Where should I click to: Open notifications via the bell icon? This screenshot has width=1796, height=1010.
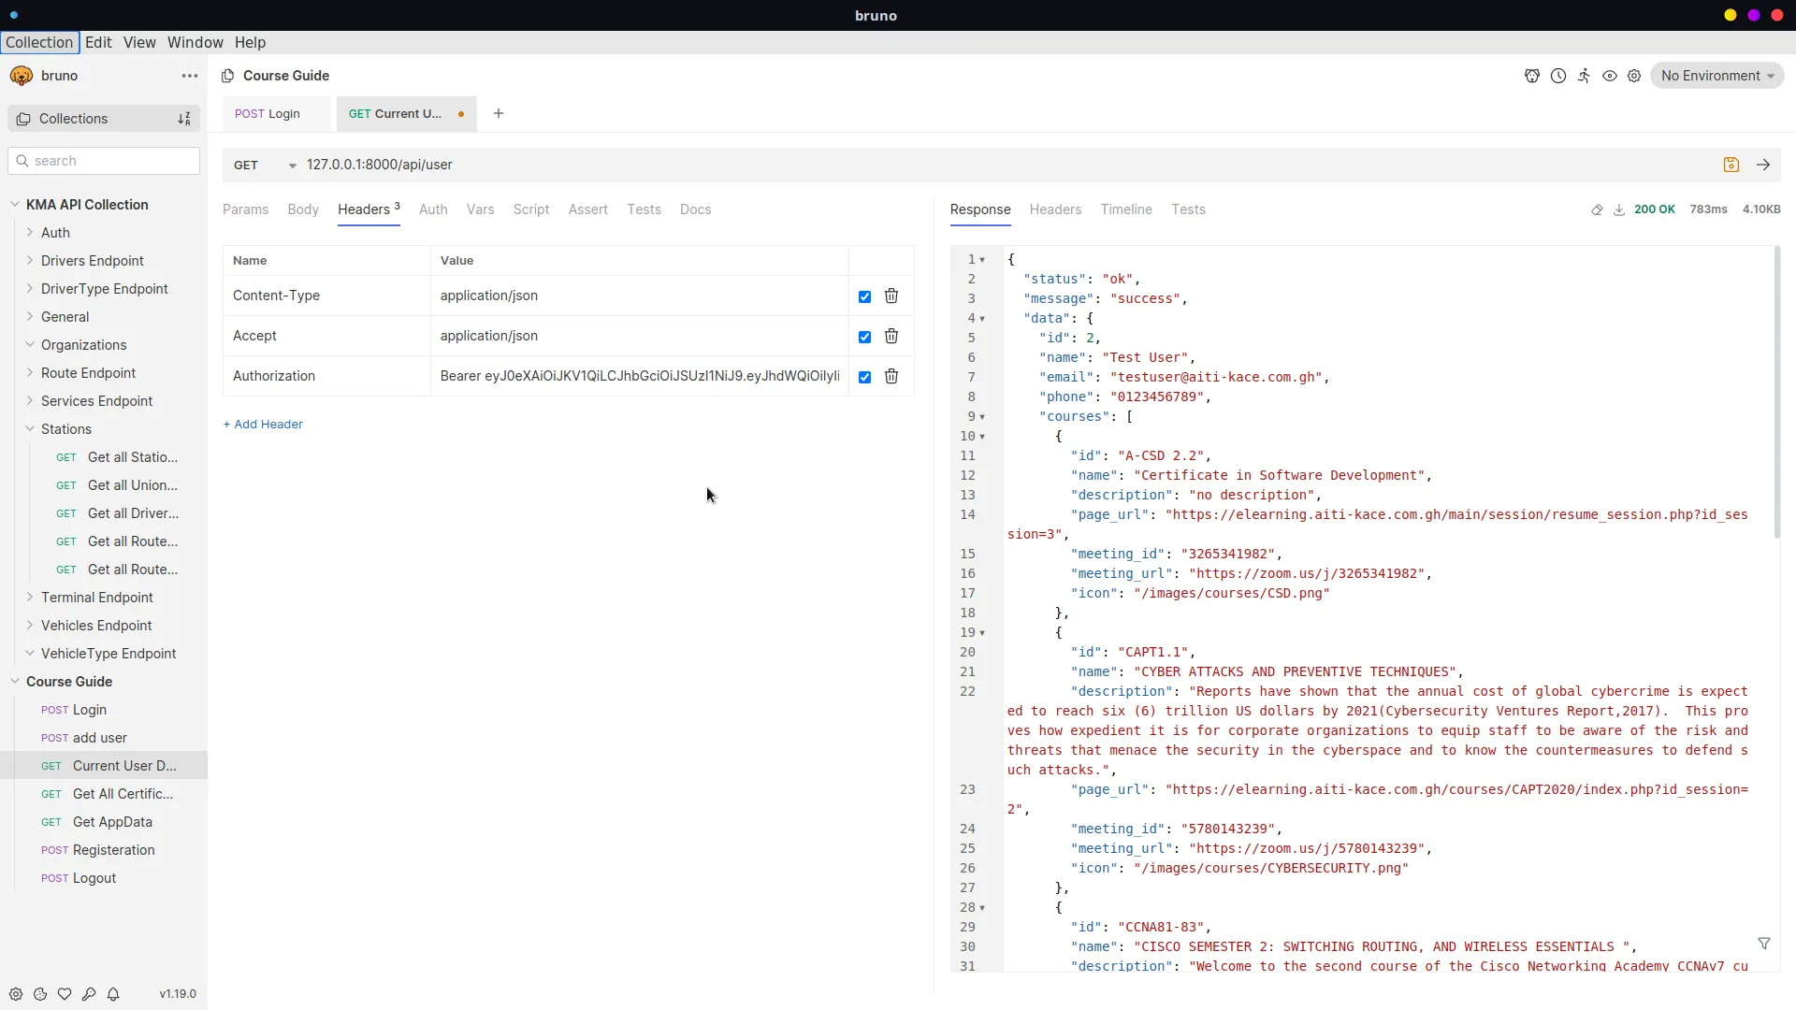113,994
